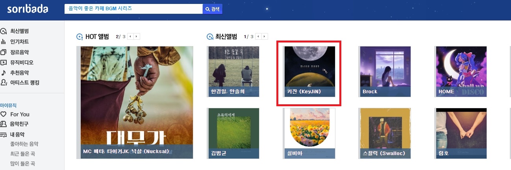Go to next page of HOT 앨범
The image size is (511, 170).
137,37
